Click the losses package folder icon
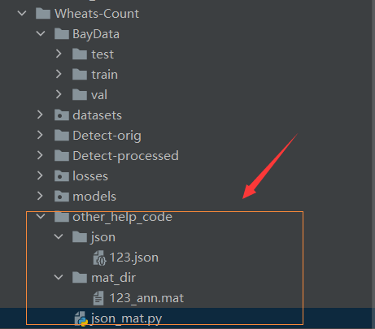This screenshot has width=375, height=329. tap(62, 176)
